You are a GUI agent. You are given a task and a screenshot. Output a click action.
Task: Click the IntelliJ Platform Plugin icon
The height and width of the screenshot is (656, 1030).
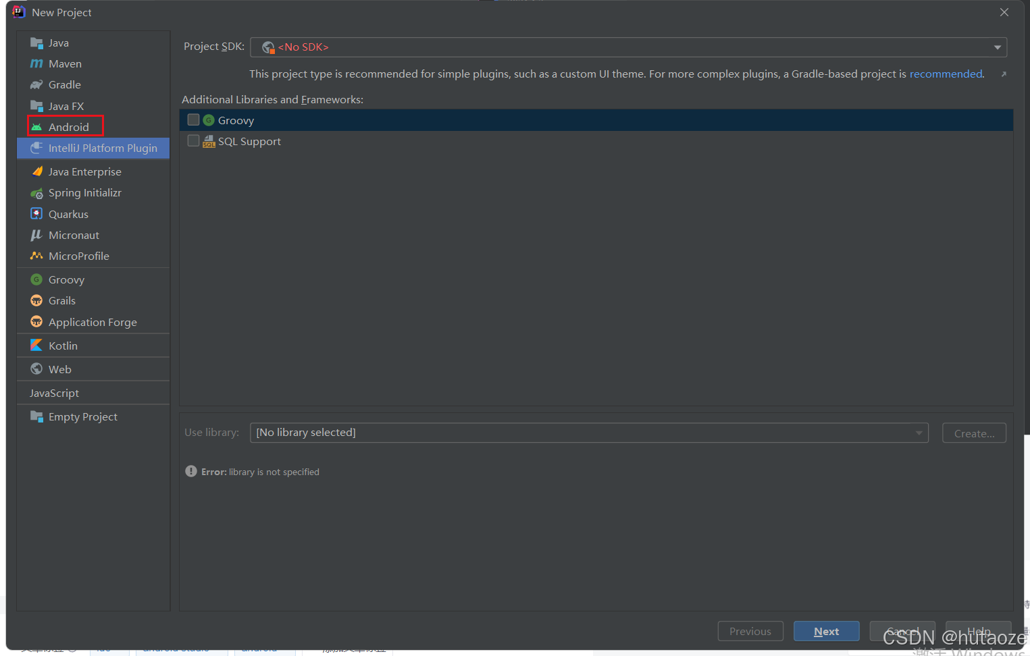click(x=36, y=148)
